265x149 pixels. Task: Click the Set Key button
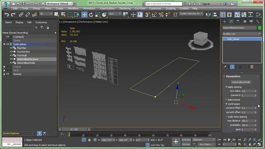click(x=186, y=144)
